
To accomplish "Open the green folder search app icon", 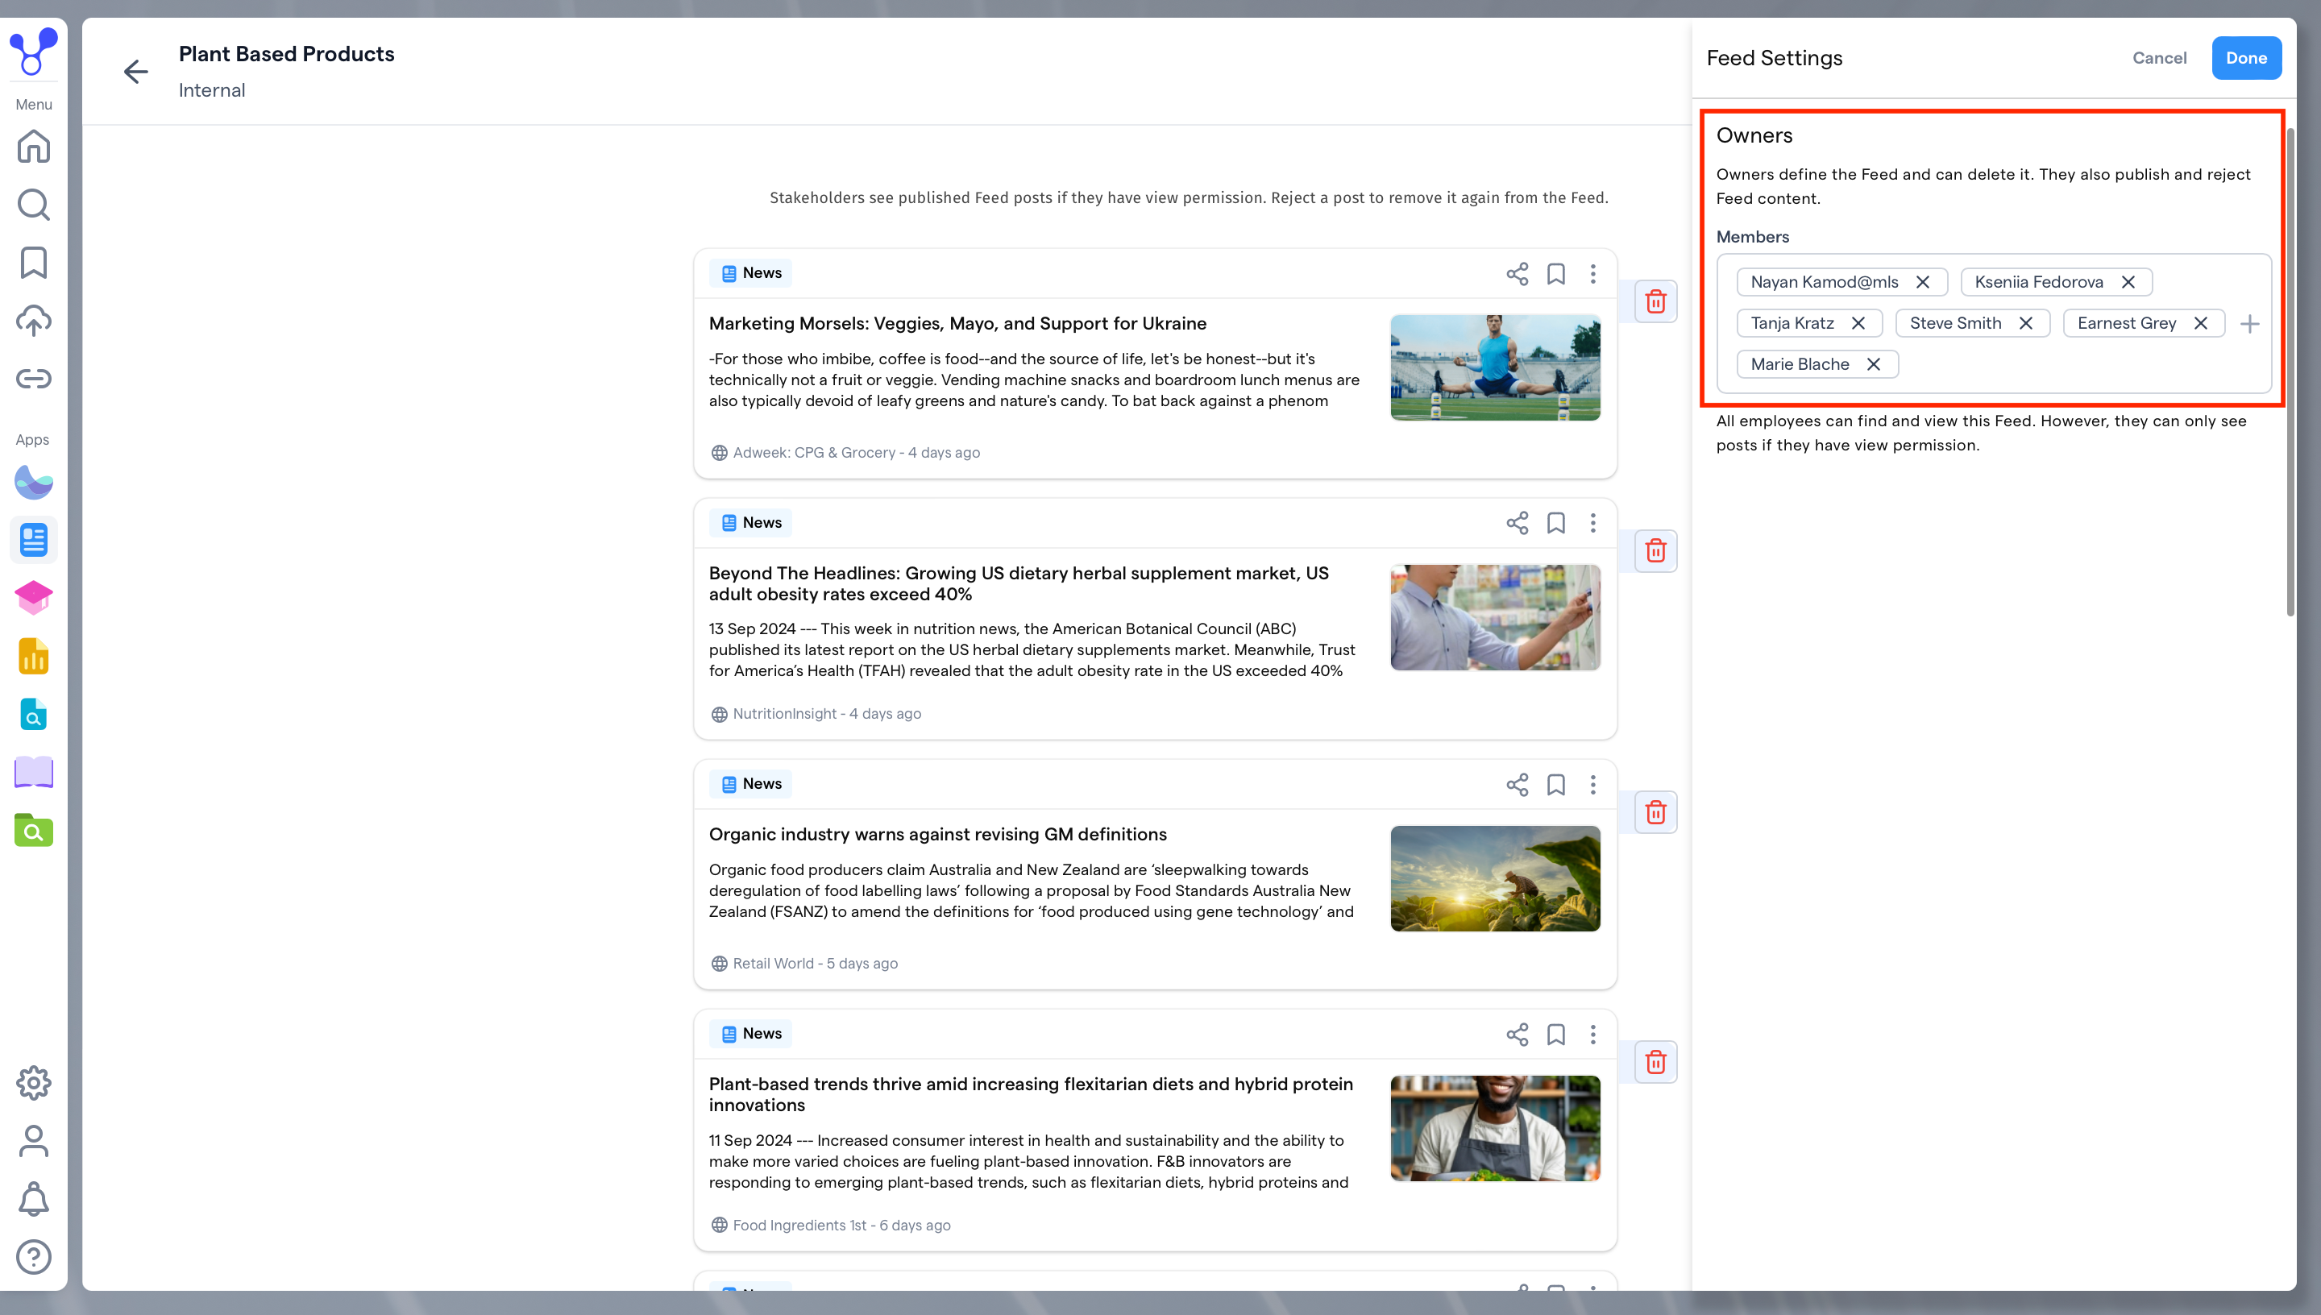I will tap(33, 830).
